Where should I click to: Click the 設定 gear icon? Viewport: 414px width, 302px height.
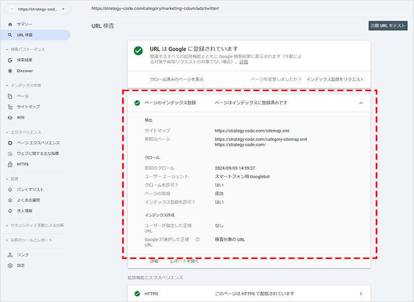coord(10,266)
